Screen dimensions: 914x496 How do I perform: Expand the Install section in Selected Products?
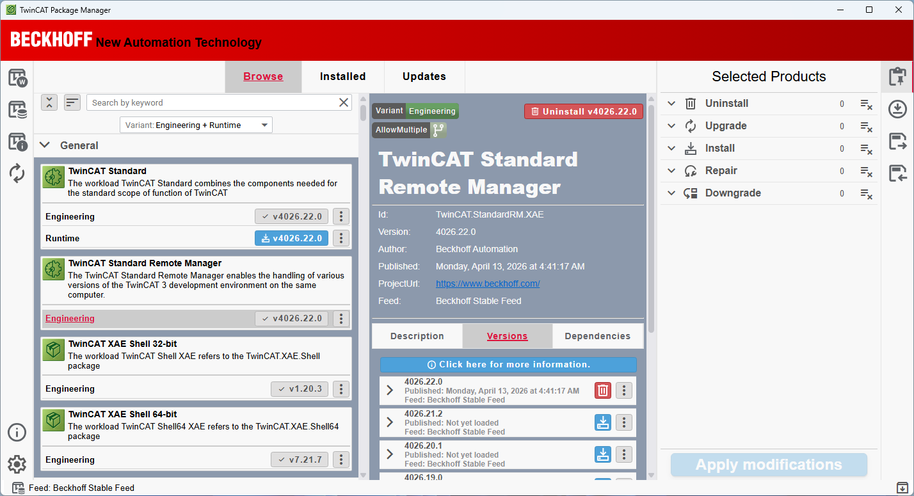click(x=671, y=148)
